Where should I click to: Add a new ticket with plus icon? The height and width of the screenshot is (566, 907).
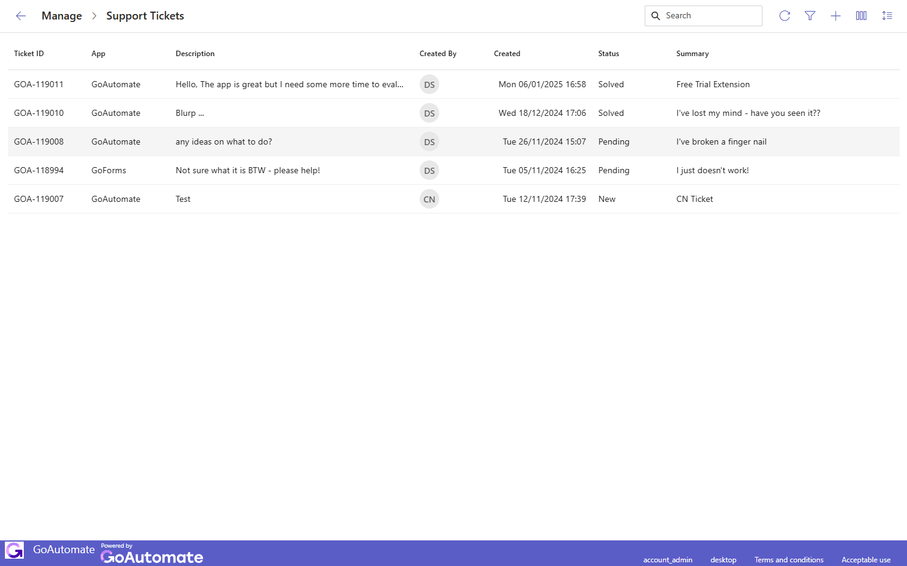(836, 16)
